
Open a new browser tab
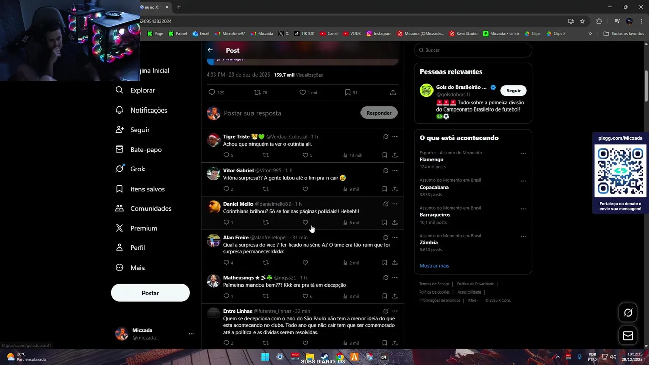[179, 7]
